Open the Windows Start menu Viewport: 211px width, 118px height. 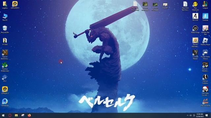(x=3, y=115)
